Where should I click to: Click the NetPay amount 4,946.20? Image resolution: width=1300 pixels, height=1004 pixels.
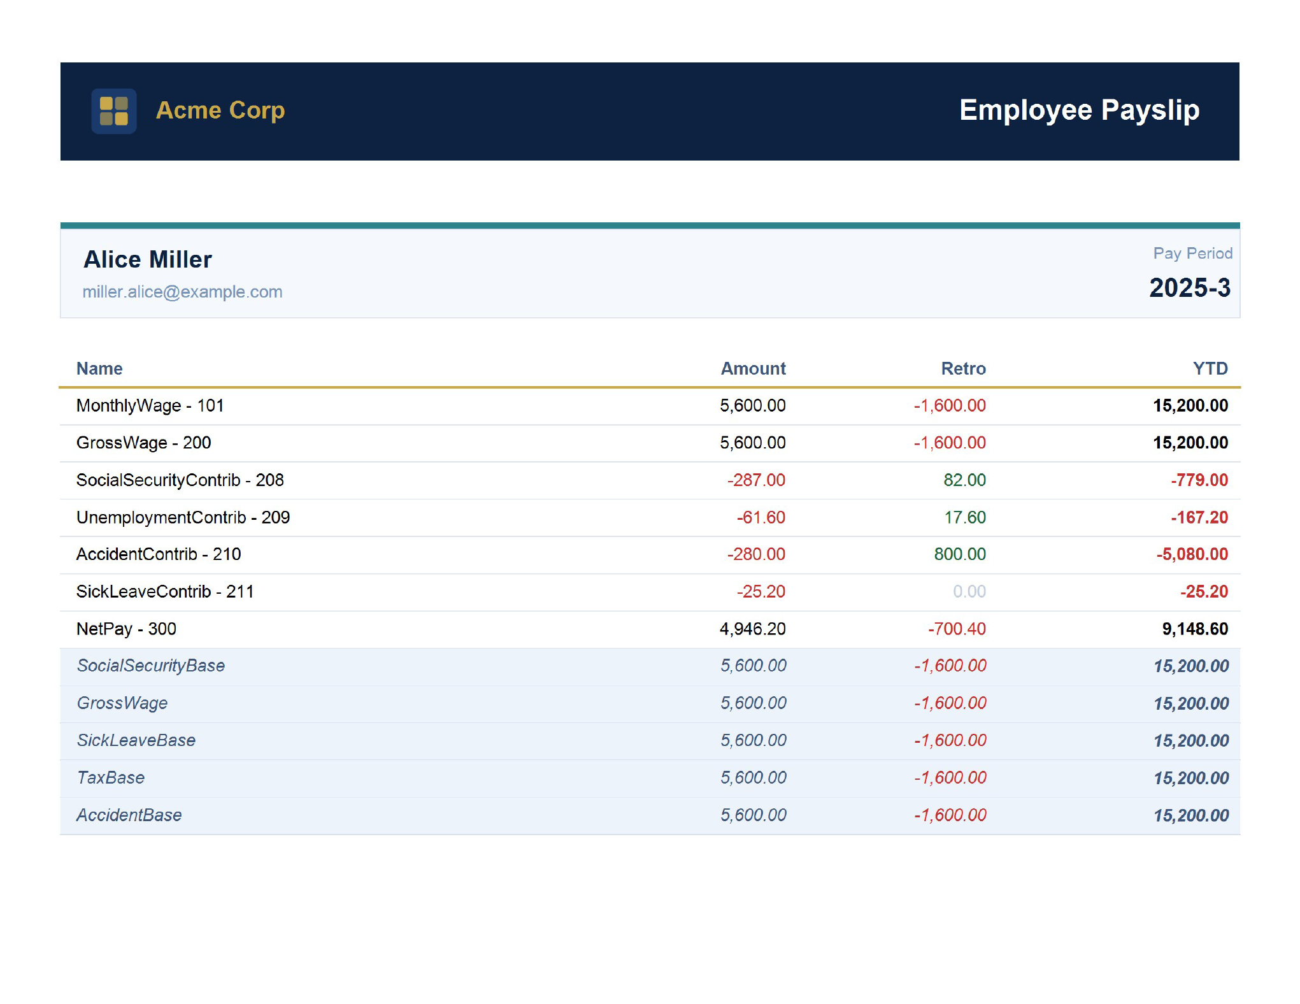click(x=752, y=629)
